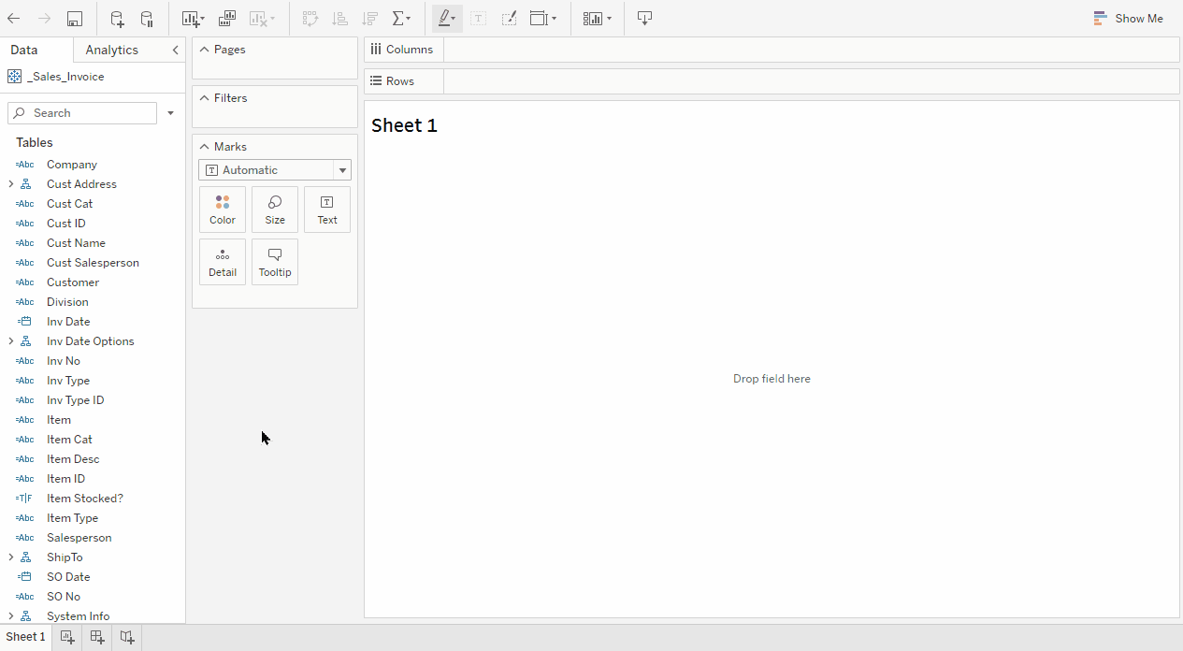Click the Add New Data Source icon
1183x651 pixels.
tap(117, 19)
